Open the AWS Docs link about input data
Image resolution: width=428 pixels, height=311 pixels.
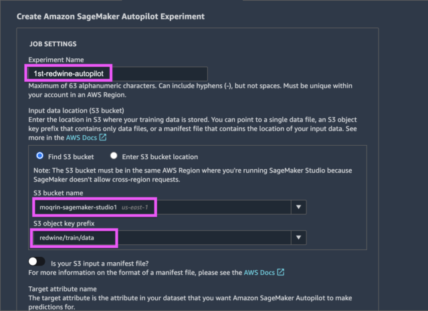click(x=82, y=138)
